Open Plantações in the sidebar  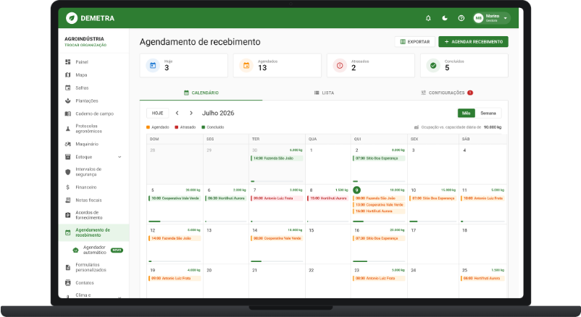click(x=93, y=101)
